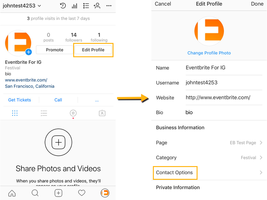This screenshot has width=267, height=200.
Task: Tap the discover people add-person icon
Action: (x=97, y=6)
